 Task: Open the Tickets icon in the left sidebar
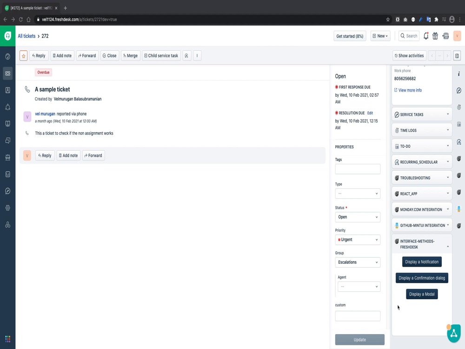coord(8,74)
